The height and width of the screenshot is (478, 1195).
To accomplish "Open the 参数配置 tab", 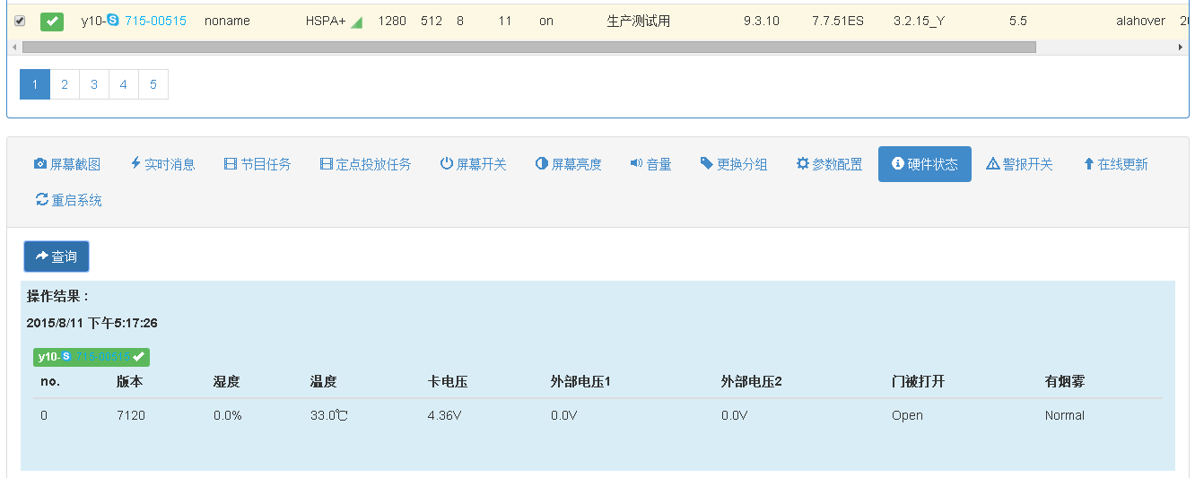I will pos(829,164).
